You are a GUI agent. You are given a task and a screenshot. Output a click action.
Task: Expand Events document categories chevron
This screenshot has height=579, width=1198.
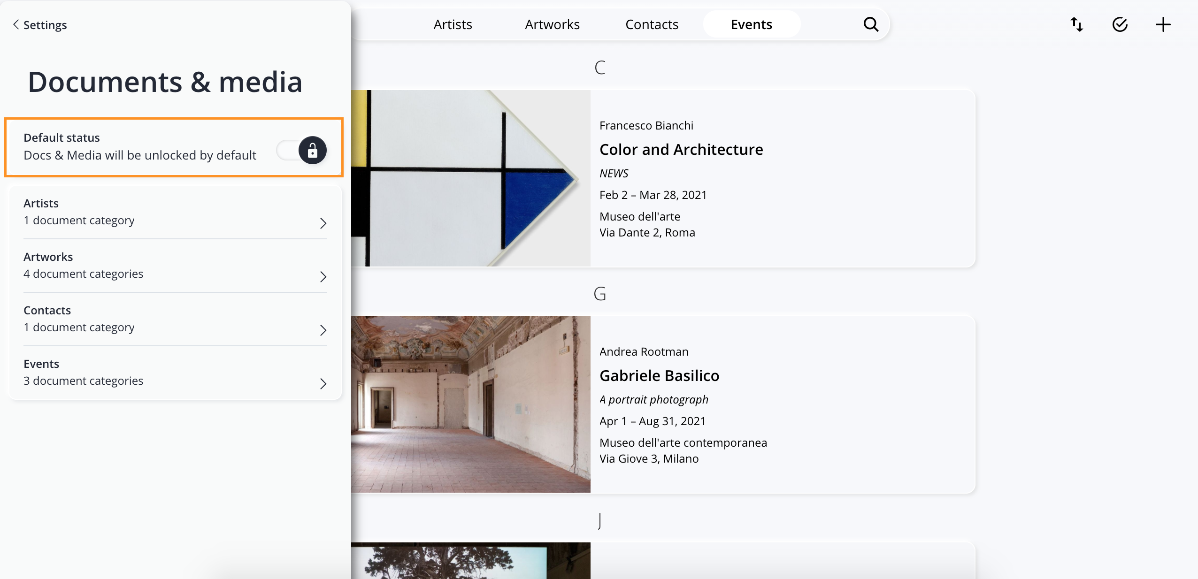(x=323, y=383)
